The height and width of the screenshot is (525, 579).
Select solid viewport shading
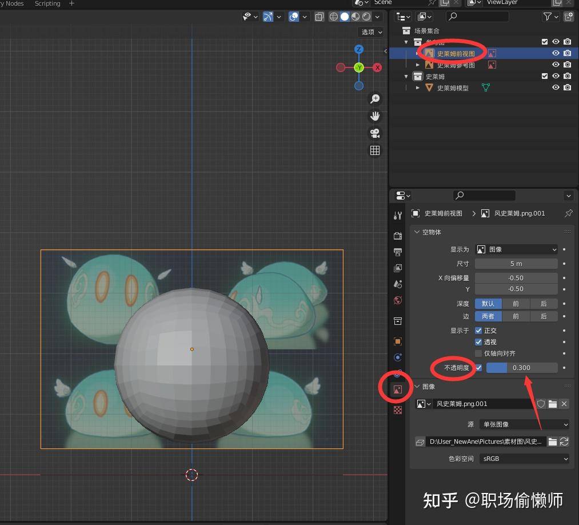[345, 17]
